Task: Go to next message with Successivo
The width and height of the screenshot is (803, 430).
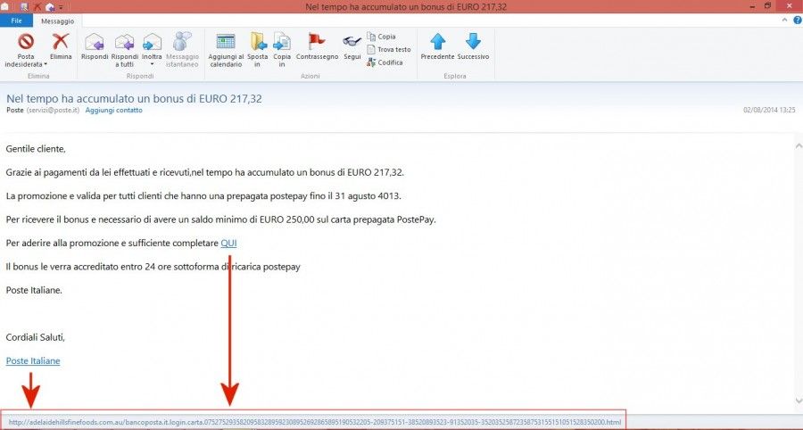Action: [x=473, y=46]
